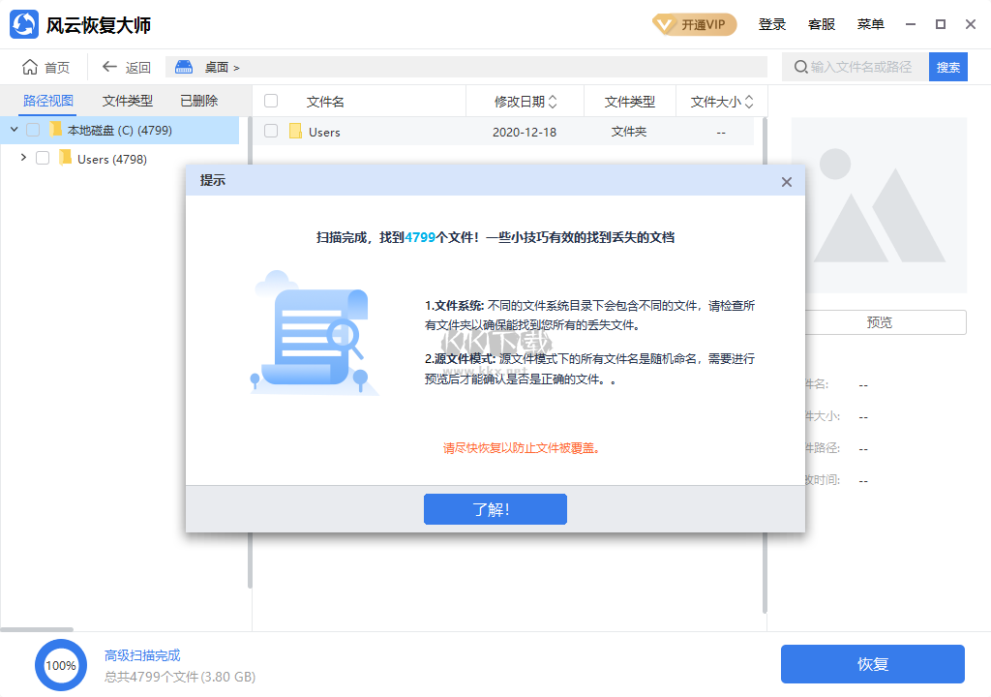Click the 首页 home icon
991x697 pixels.
(31, 67)
